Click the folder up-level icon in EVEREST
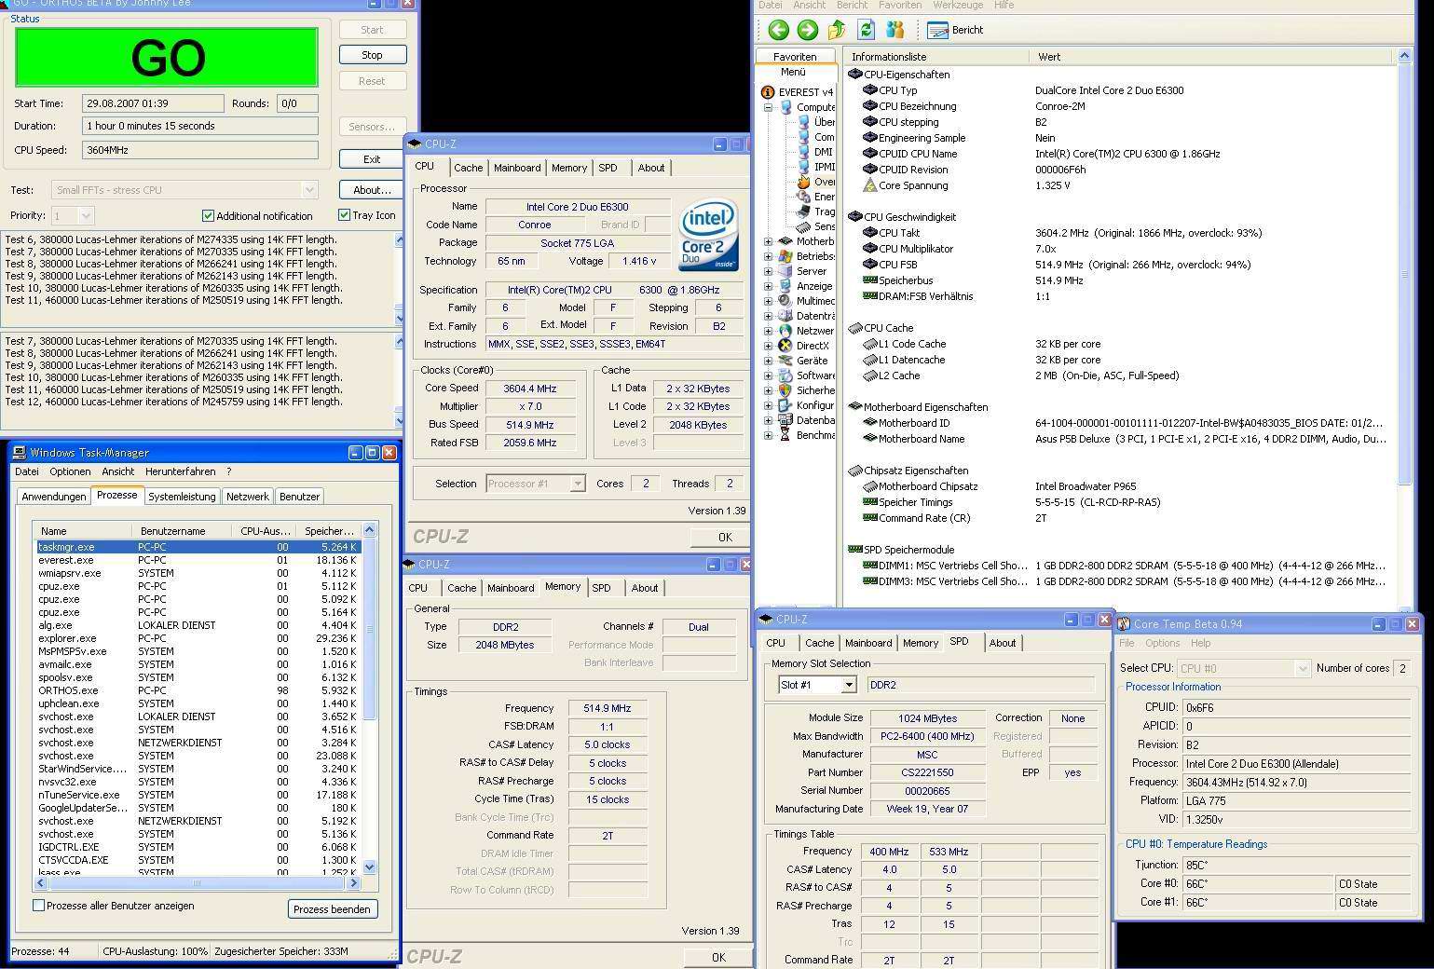Viewport: 1434px width, 969px height. 837,30
